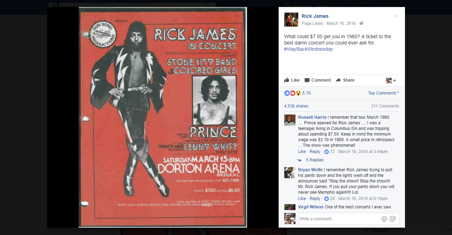Click the likes thumb icon showing 72
This screenshot has height=235, width=452.
pyautogui.click(x=326, y=152)
